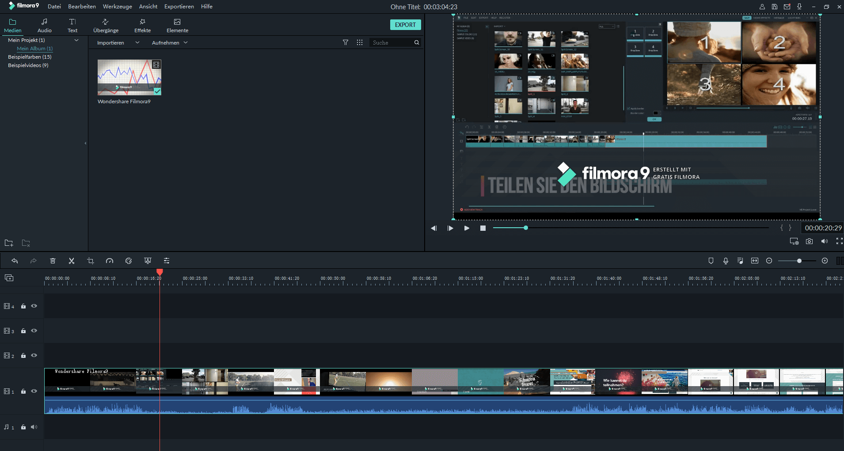Open the speed control icon
The width and height of the screenshot is (844, 451).
point(110,261)
